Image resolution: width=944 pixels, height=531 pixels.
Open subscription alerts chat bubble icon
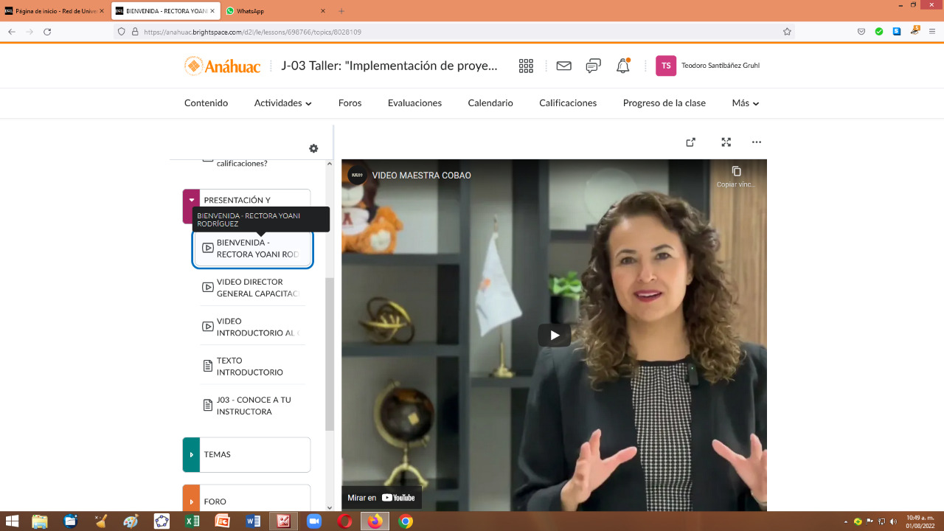tap(593, 66)
